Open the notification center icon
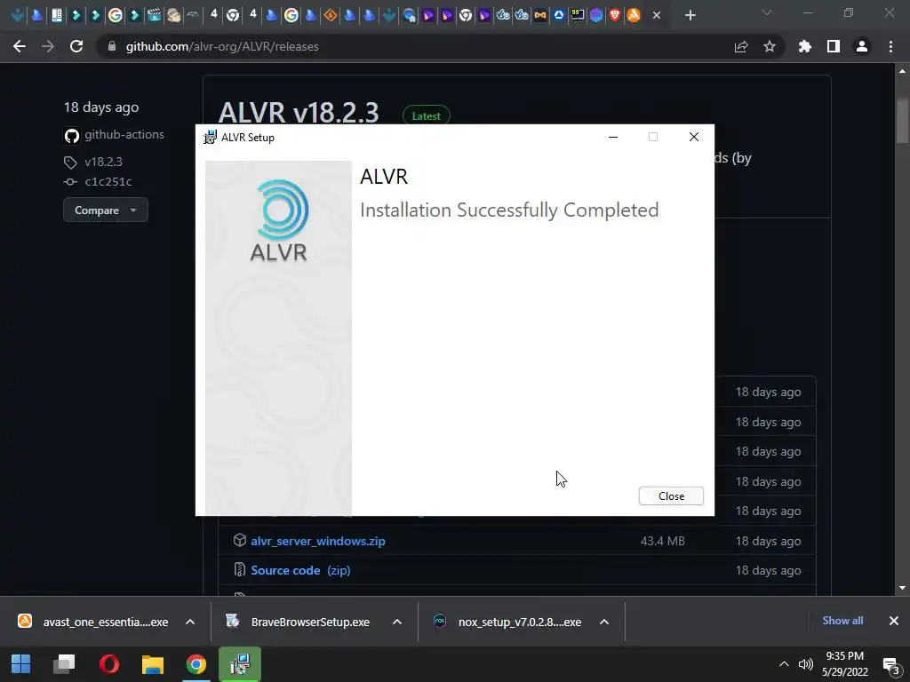This screenshot has height=682, width=910. (890, 665)
